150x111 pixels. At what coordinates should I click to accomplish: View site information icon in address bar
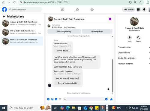21,2
